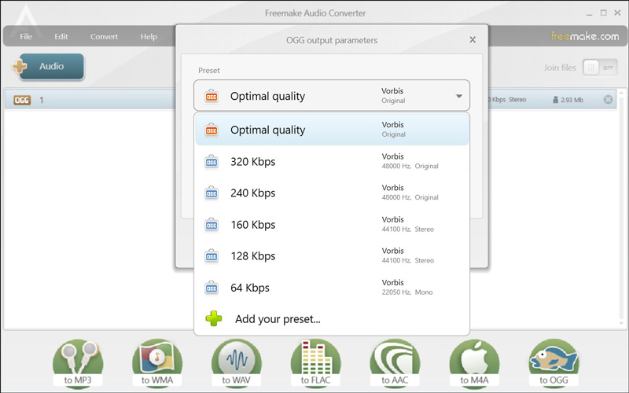Collapse the Preset dropdown arrow

click(459, 96)
